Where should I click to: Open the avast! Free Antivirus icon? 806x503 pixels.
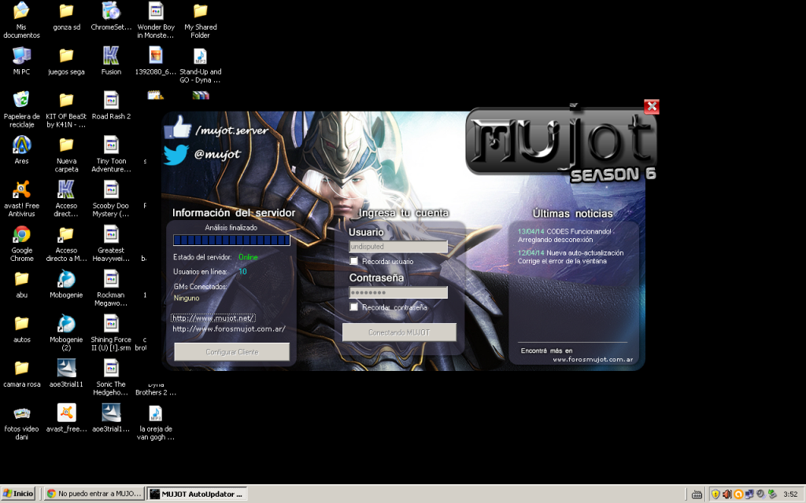click(22, 190)
